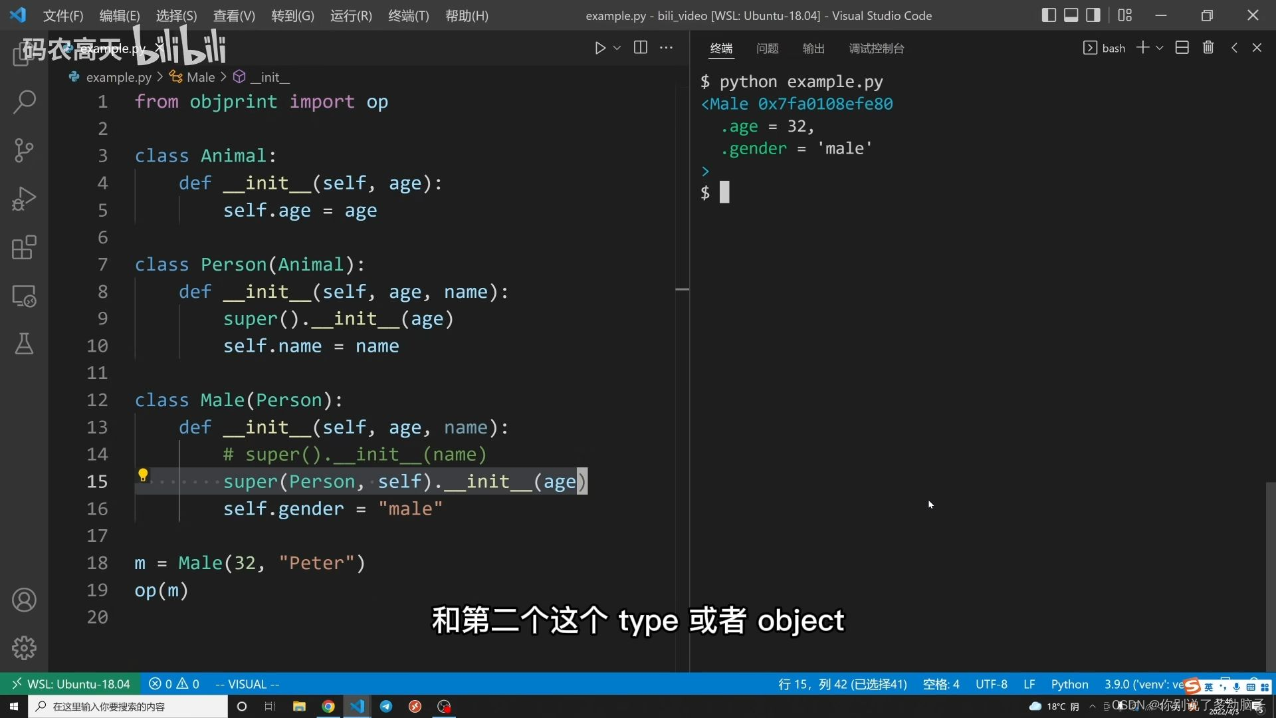The height and width of the screenshot is (718, 1276).
Task: Change encoding via UTF-8 status item
Action: click(991, 683)
